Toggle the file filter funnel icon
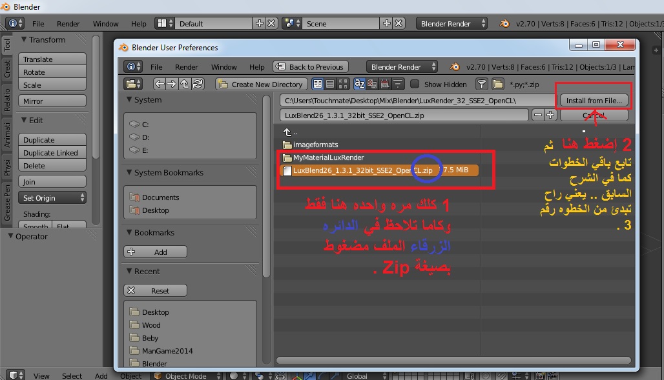This screenshot has width=664, height=380. (481, 85)
